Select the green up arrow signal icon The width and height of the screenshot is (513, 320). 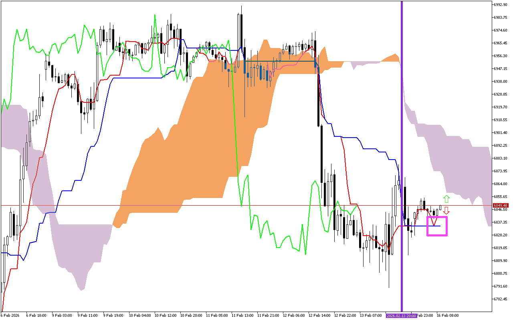click(x=446, y=198)
